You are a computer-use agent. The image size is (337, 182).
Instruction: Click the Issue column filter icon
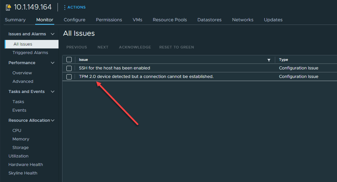click(x=269, y=60)
